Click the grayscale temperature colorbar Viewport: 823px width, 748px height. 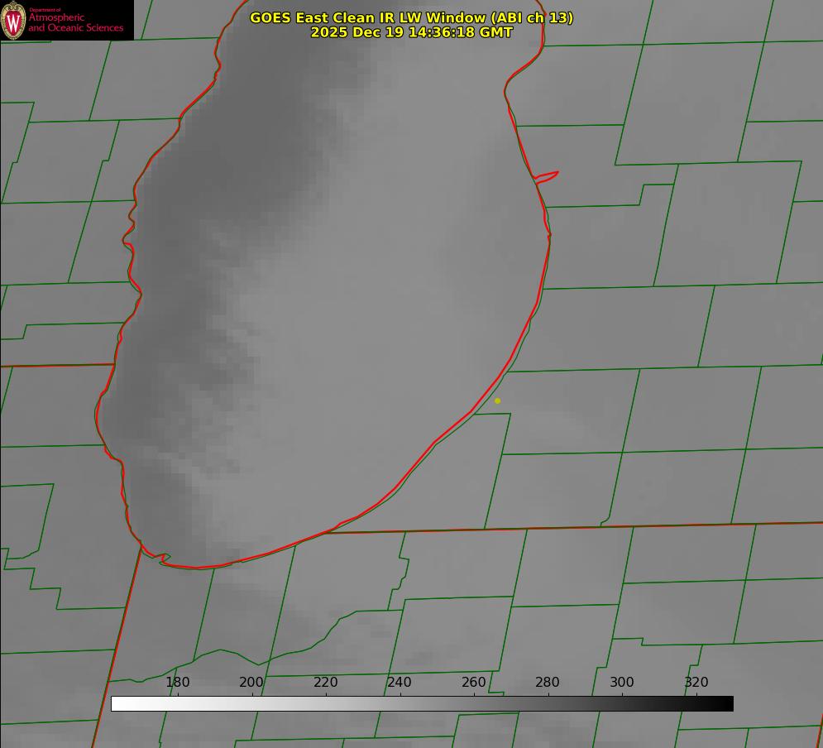pyautogui.click(x=422, y=703)
